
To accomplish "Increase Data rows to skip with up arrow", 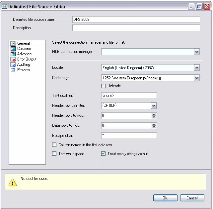I will coord(154,124).
